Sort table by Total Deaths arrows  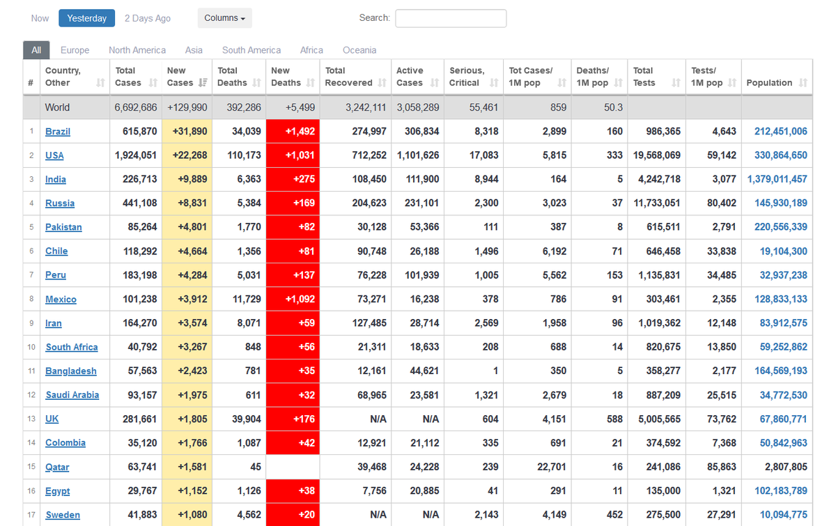(256, 83)
